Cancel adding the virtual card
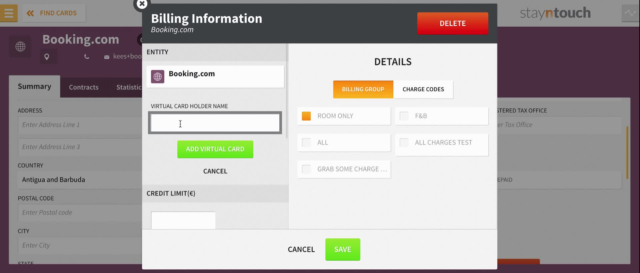This screenshot has width=640, height=273. point(215,171)
